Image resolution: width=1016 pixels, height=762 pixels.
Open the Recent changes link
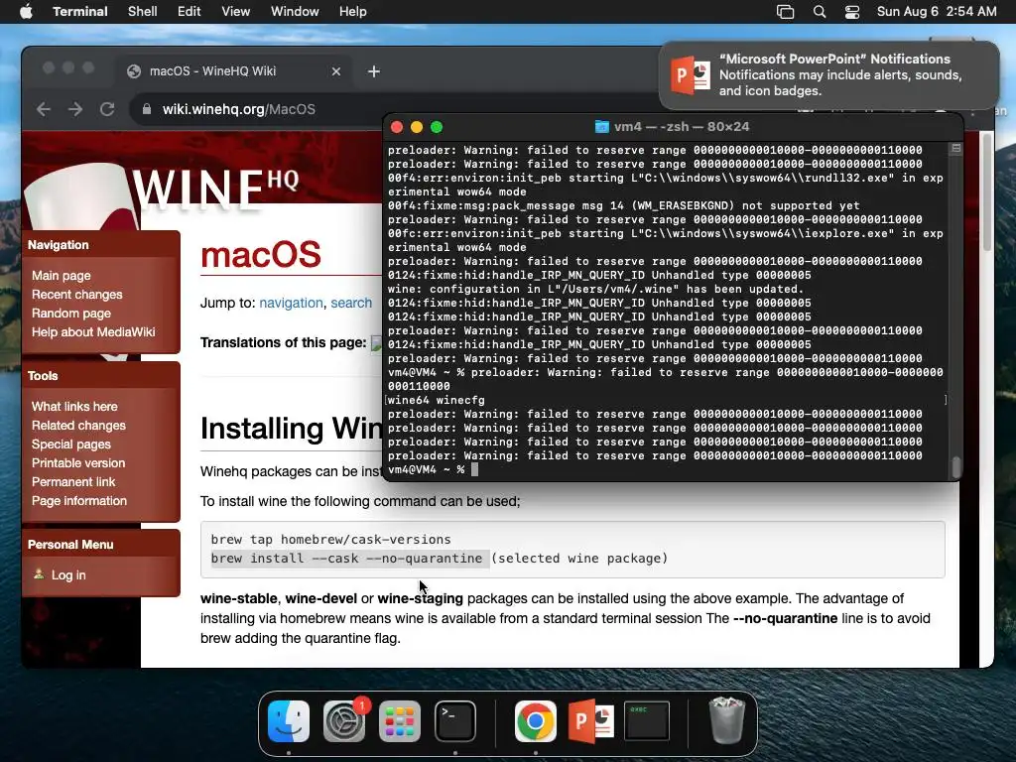point(77,294)
